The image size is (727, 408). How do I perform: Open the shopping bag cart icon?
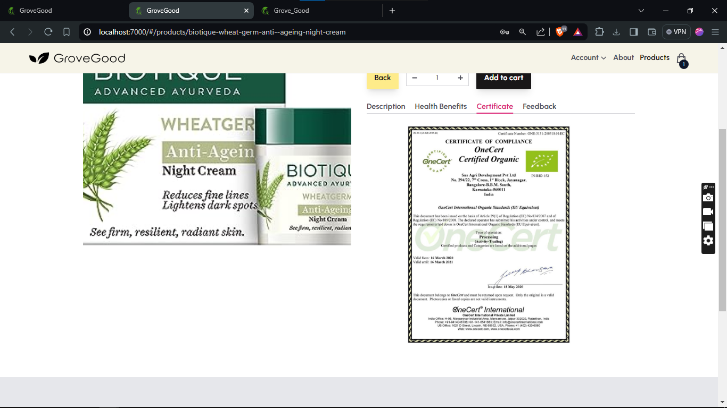pyautogui.click(x=681, y=59)
